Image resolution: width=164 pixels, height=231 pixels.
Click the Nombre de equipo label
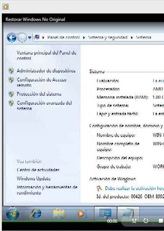pyautogui.click(x=116, y=135)
